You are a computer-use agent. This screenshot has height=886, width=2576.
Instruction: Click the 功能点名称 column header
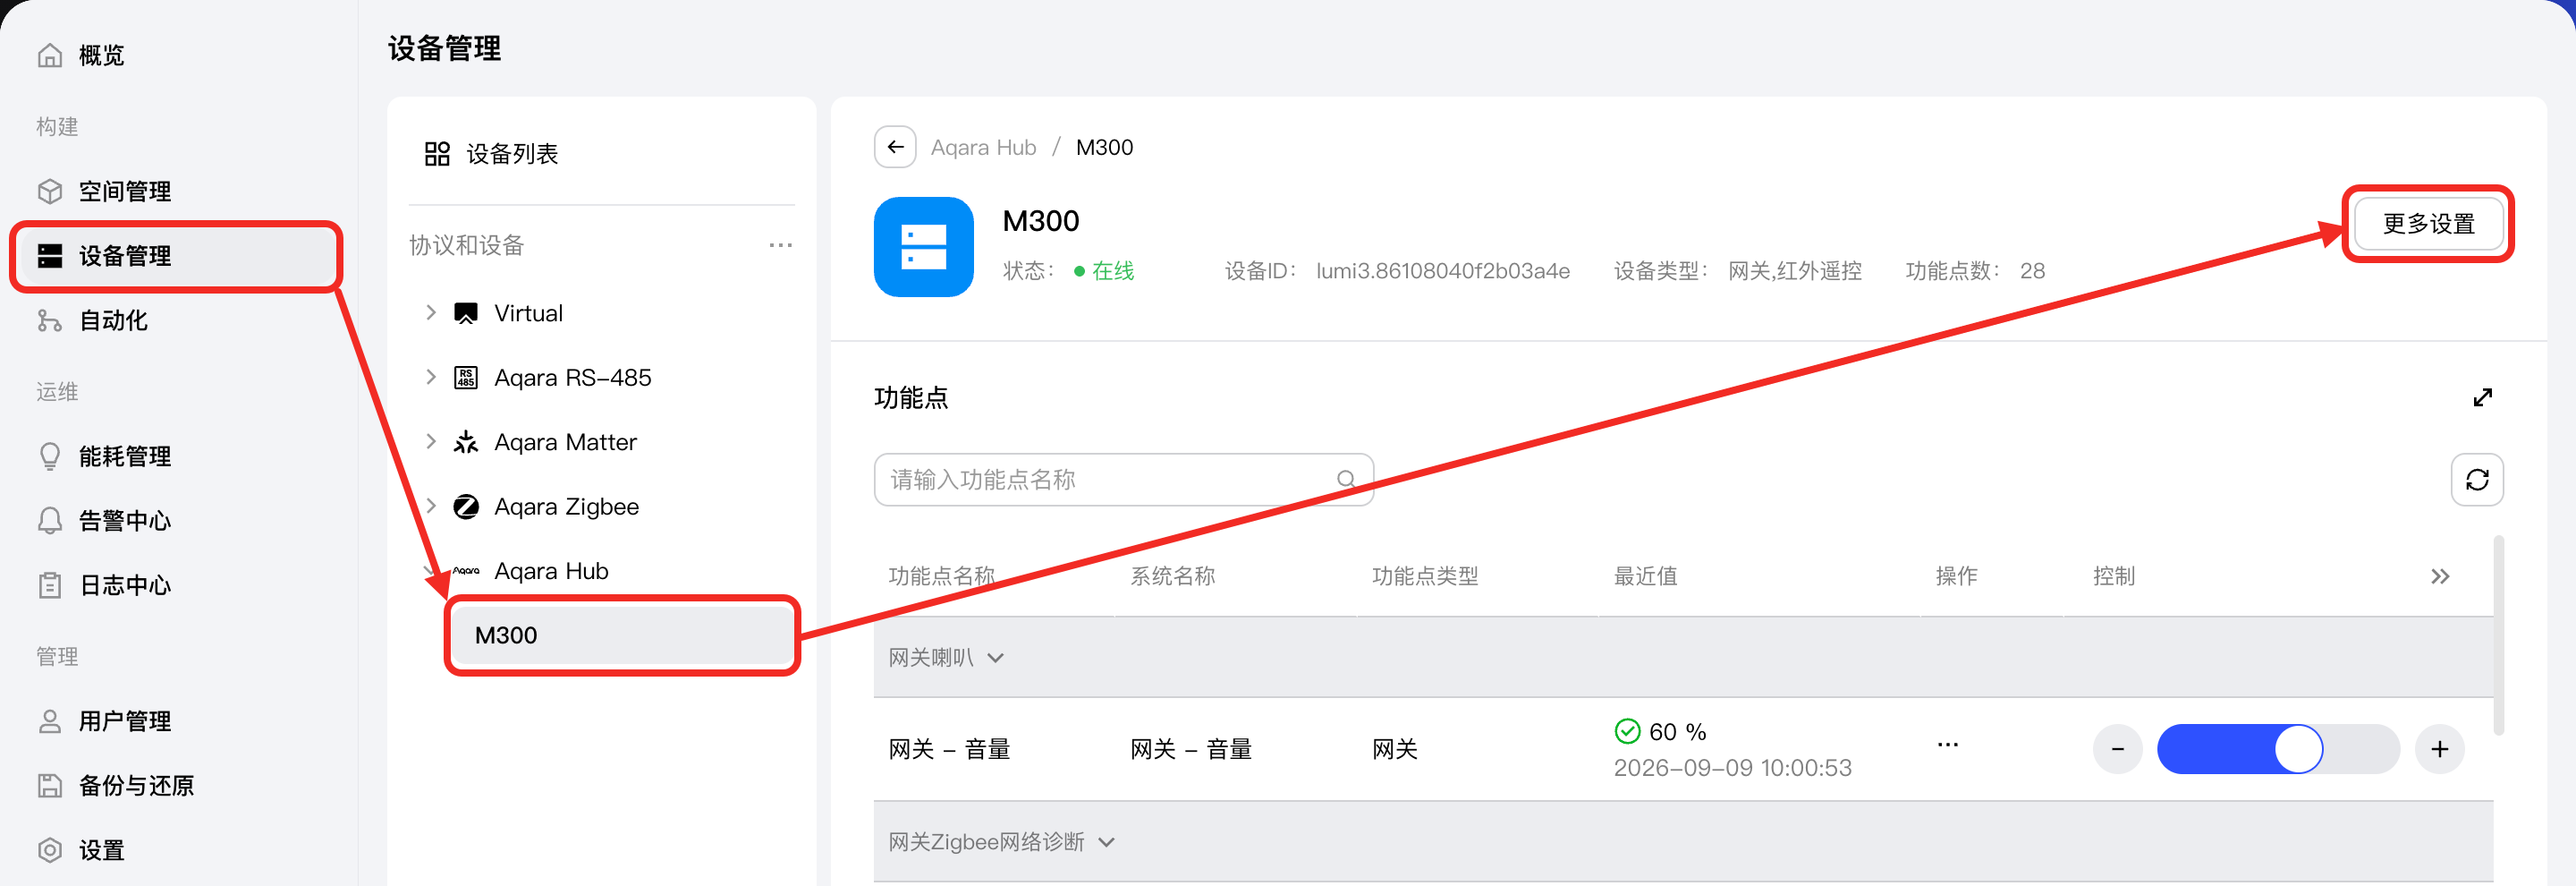point(941,576)
